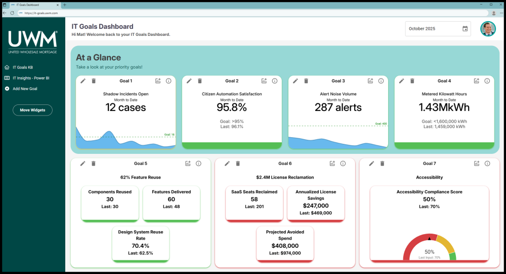
Task: Select the Components Reused card
Action: click(x=110, y=203)
